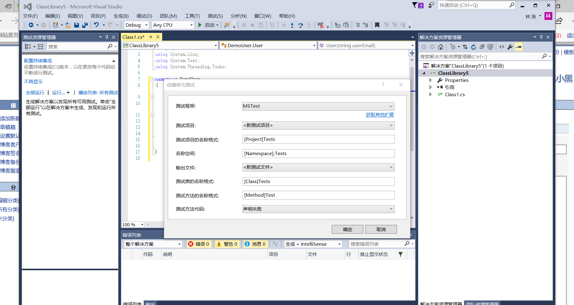Toggle the Warnings 0 filter button
The image size is (574, 305).
(227, 244)
